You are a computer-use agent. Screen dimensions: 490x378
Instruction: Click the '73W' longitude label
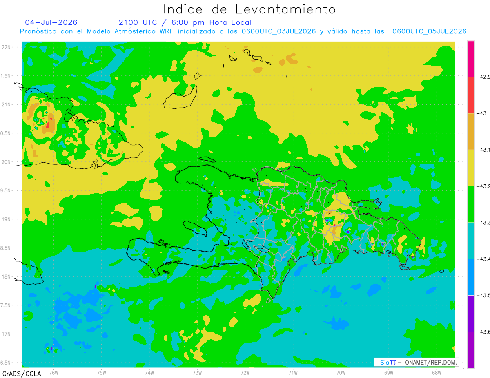coord(197,372)
